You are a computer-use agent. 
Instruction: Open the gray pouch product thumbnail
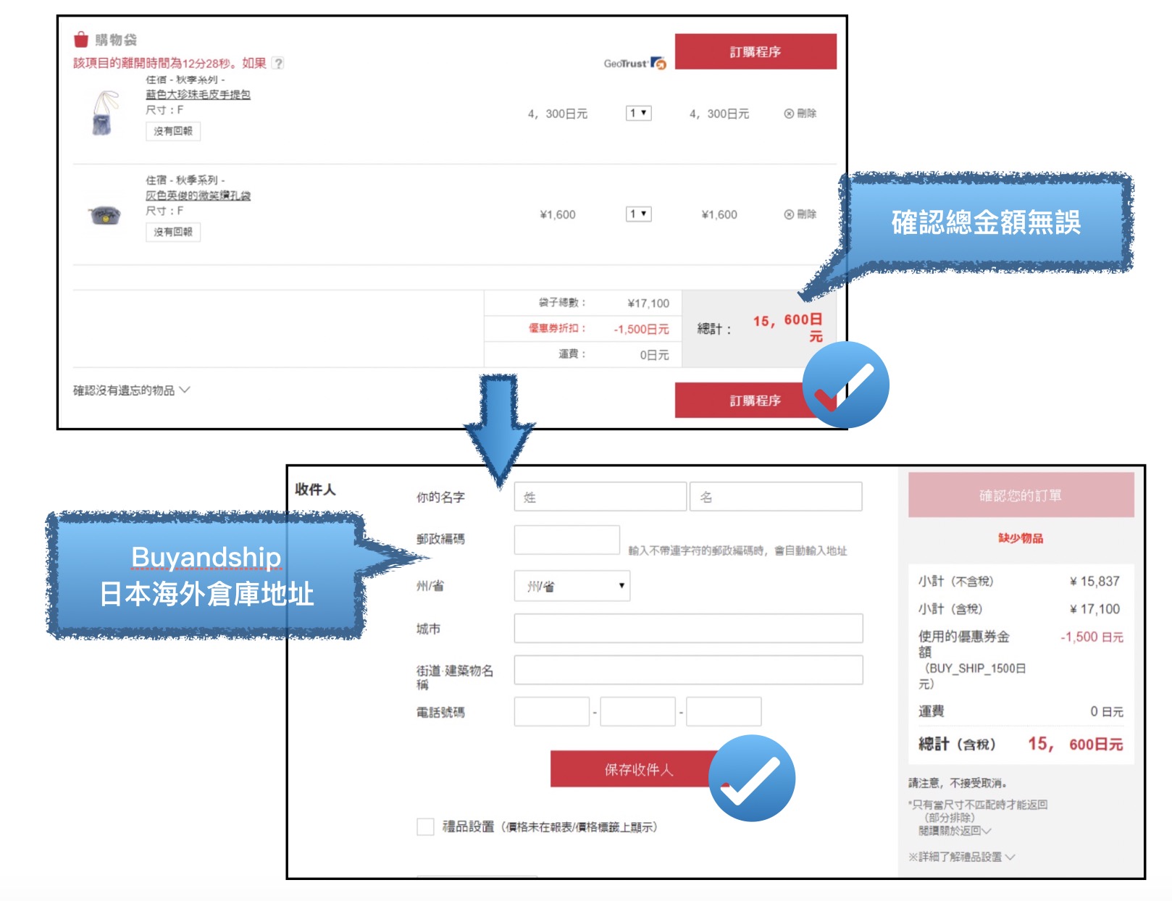[104, 215]
